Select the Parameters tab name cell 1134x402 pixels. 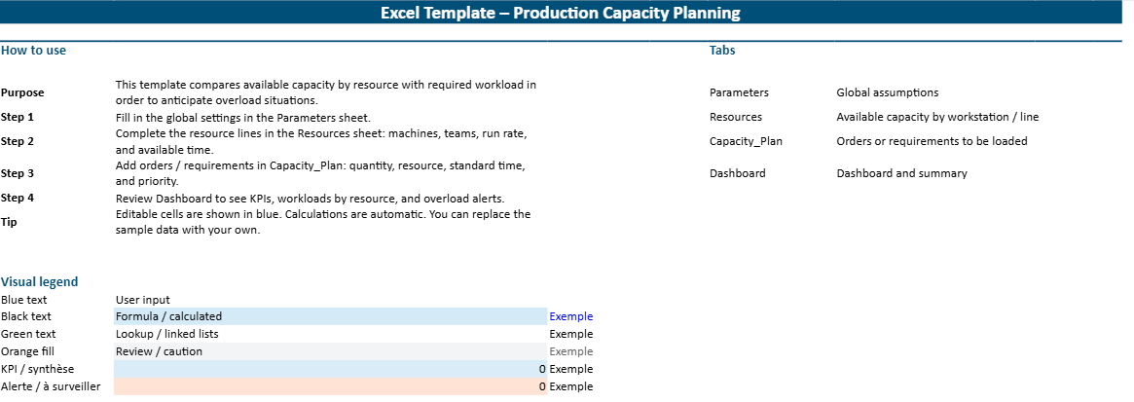click(739, 92)
